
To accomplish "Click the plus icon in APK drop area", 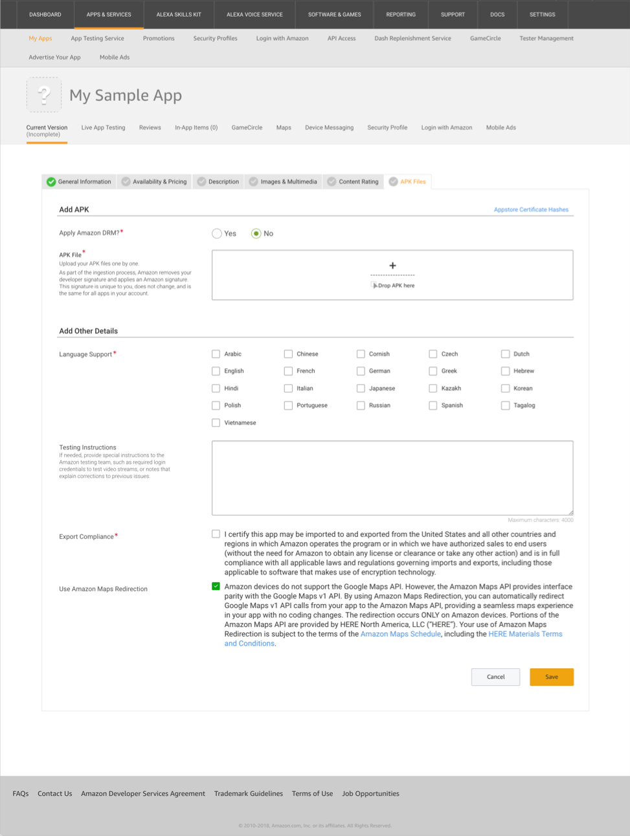I will point(392,265).
